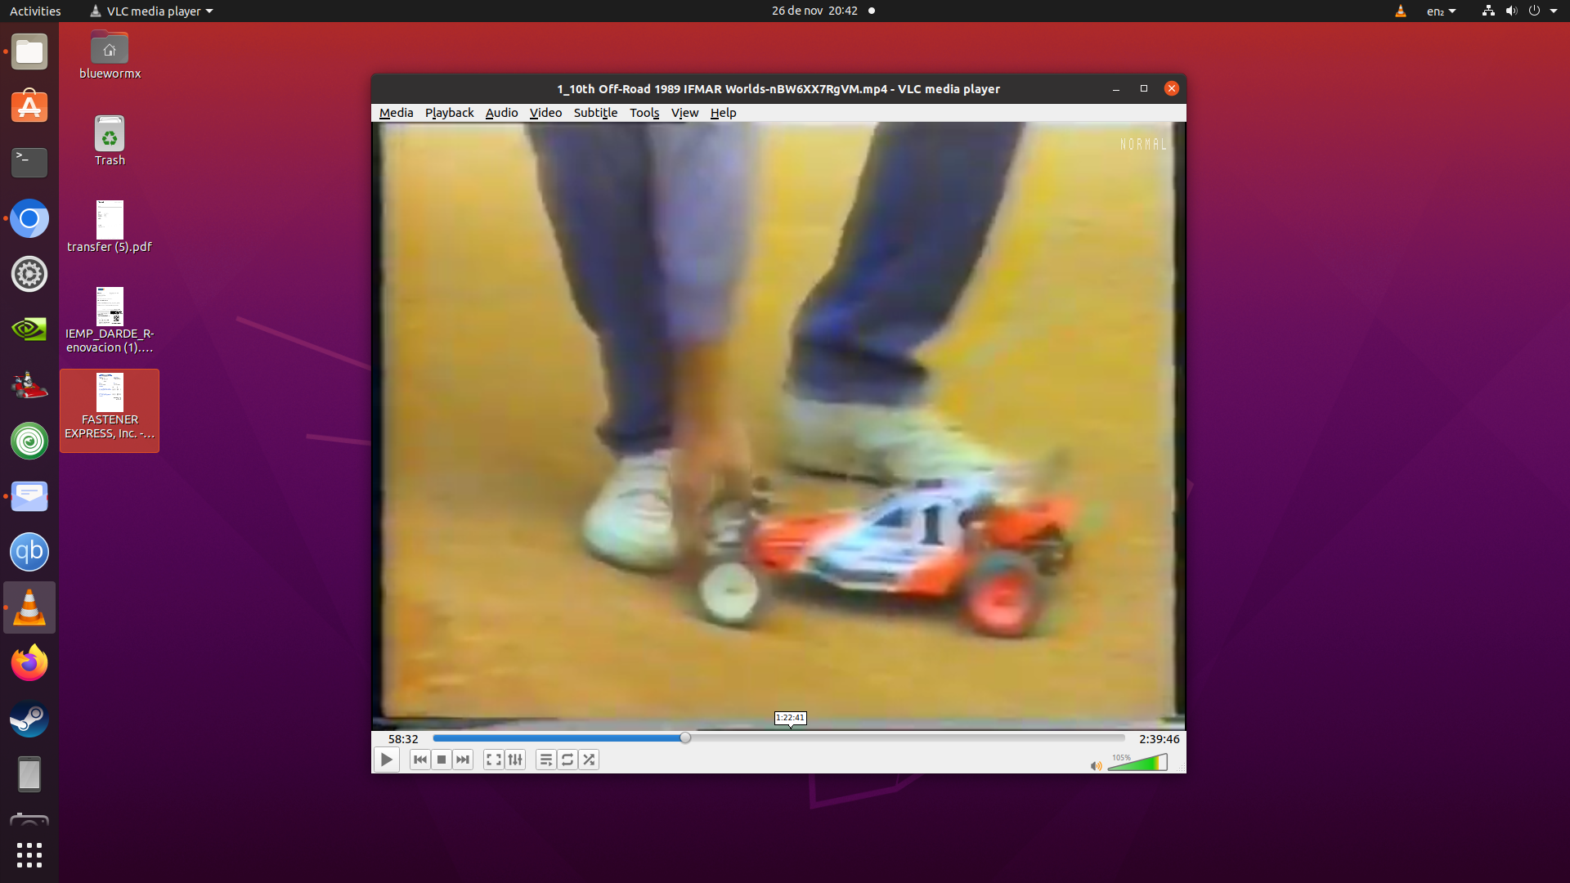Launch Firefox from dock
The image size is (1570, 883).
(x=29, y=663)
